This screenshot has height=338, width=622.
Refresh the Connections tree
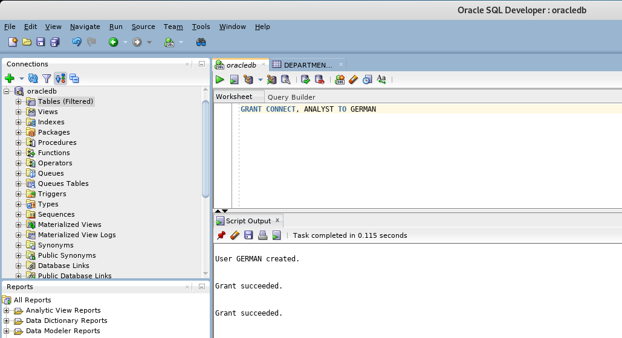coord(33,78)
